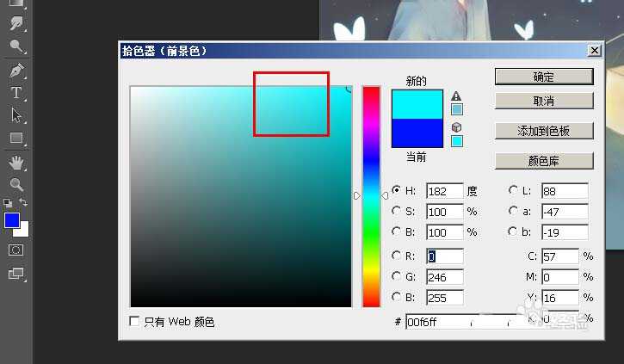Click the hex color code field
The image size is (624, 364).
coord(439,322)
